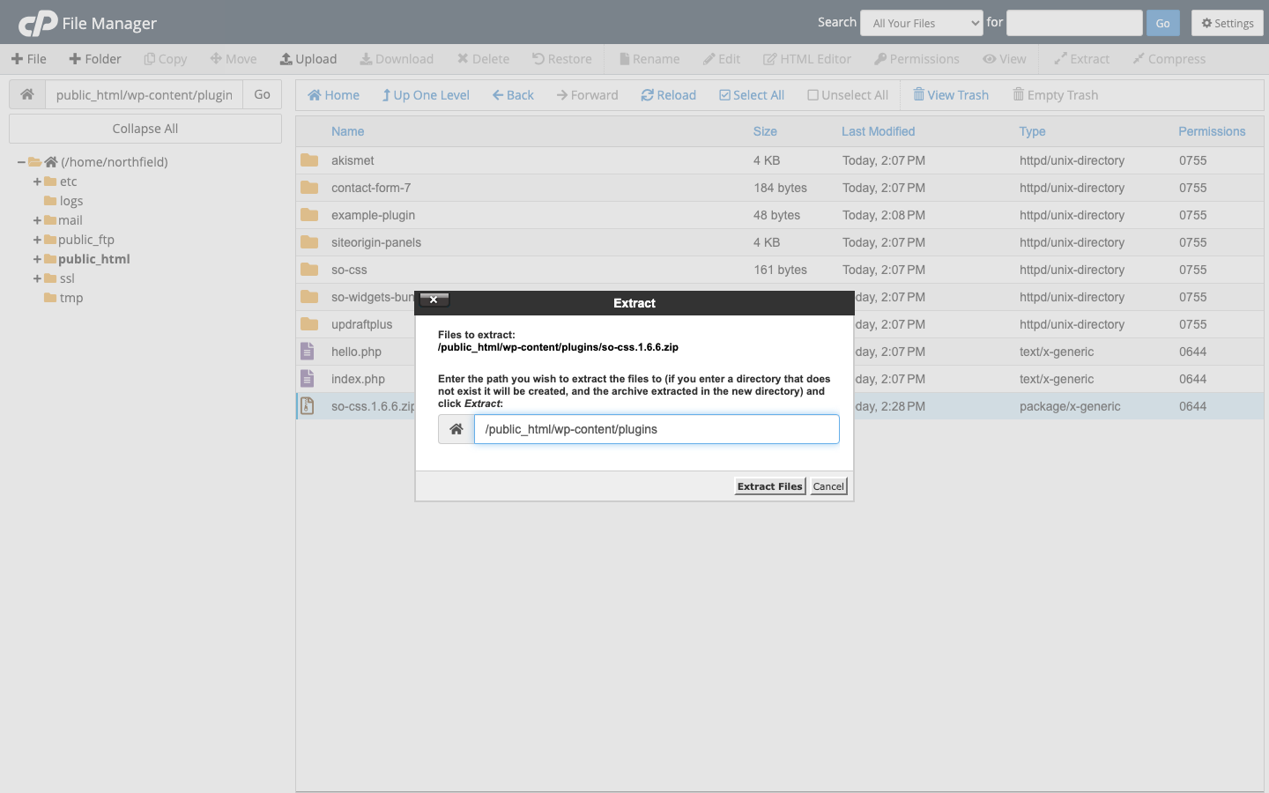Image resolution: width=1269 pixels, height=793 pixels.
Task: Click the home icon in the Extract dialog
Action: (x=456, y=429)
